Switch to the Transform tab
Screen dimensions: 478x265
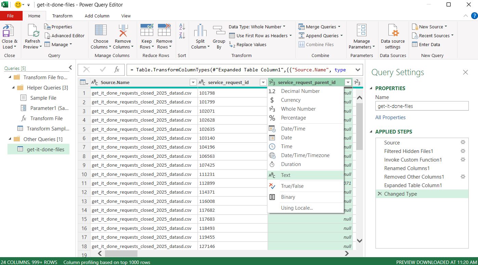point(62,16)
